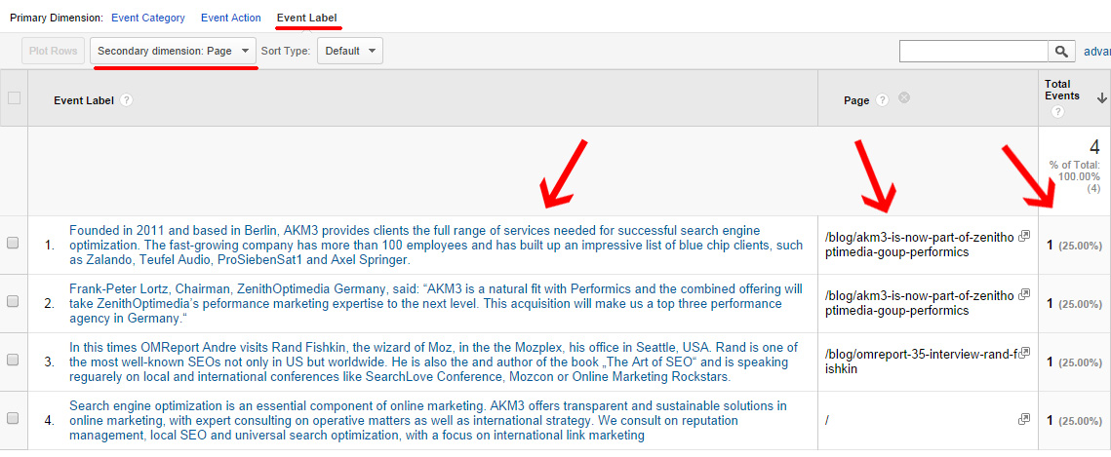Open row 1 page link in new window icon
1111x457 pixels.
(x=1023, y=237)
